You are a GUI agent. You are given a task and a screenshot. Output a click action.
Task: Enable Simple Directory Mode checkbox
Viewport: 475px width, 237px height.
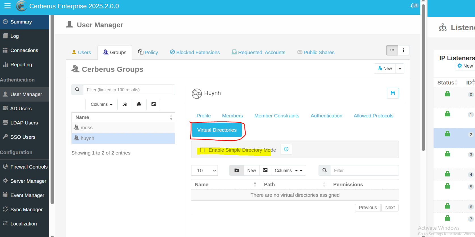(x=202, y=150)
